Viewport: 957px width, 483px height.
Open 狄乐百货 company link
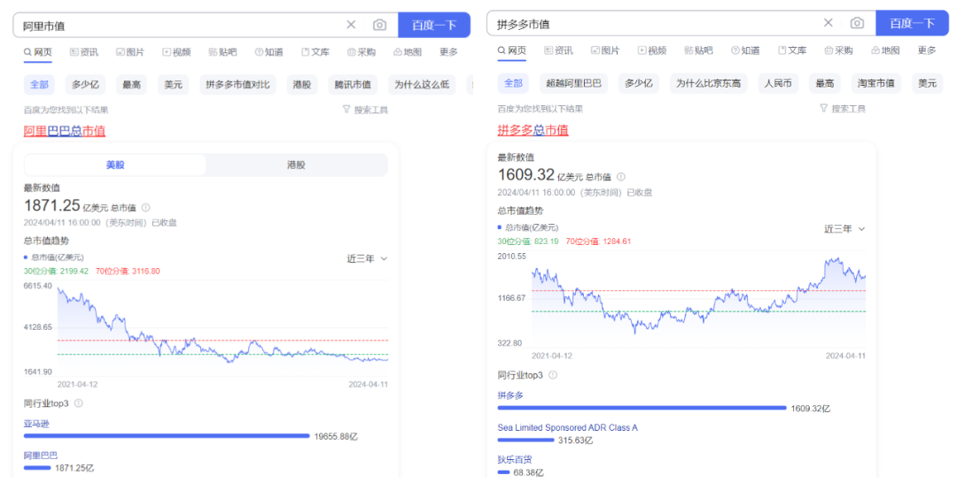(x=515, y=459)
